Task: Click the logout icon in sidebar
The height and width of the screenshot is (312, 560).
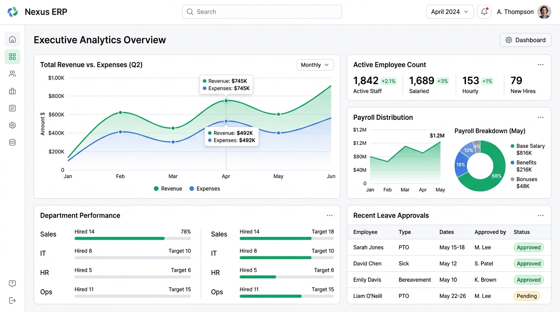Action: pos(12,301)
